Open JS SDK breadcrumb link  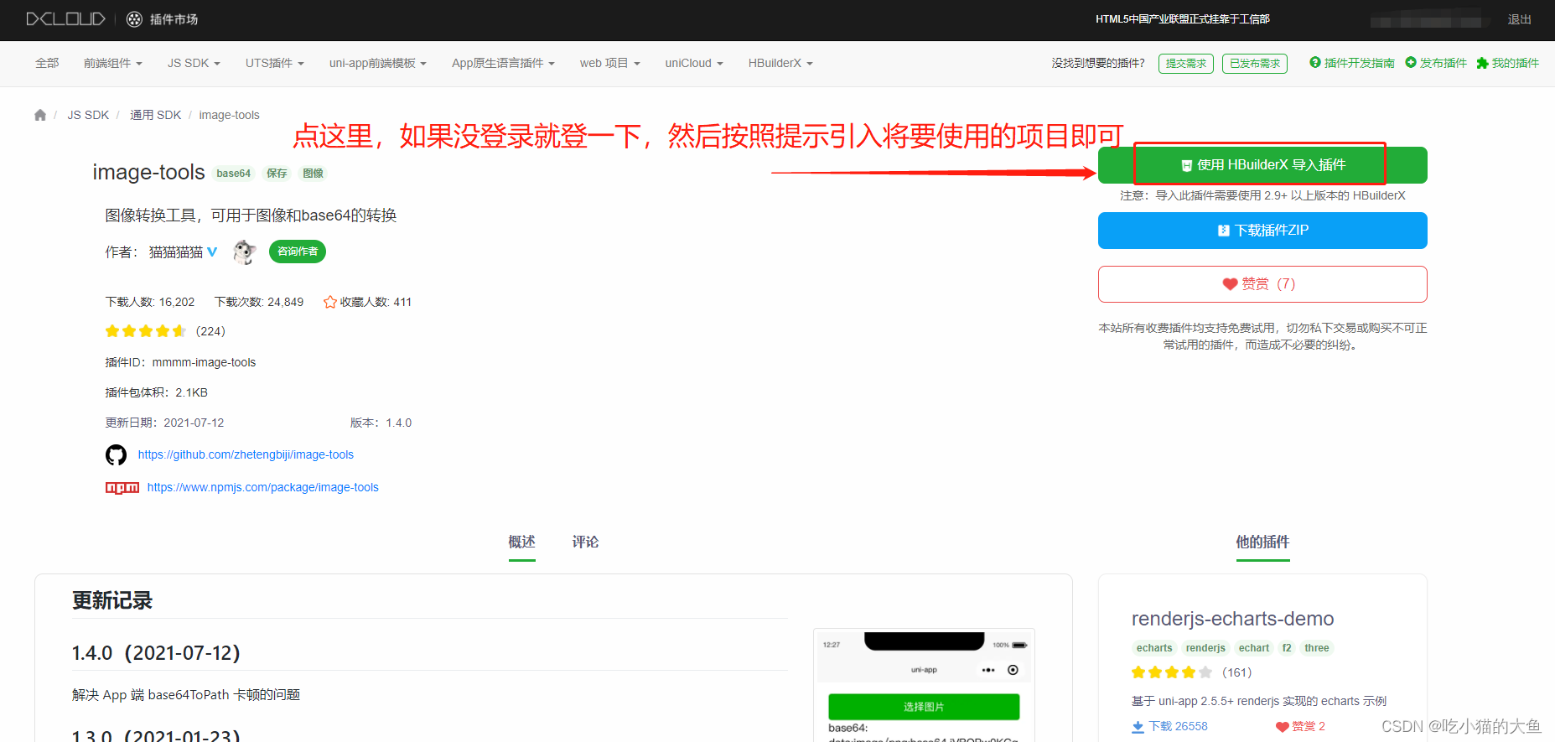(88, 115)
